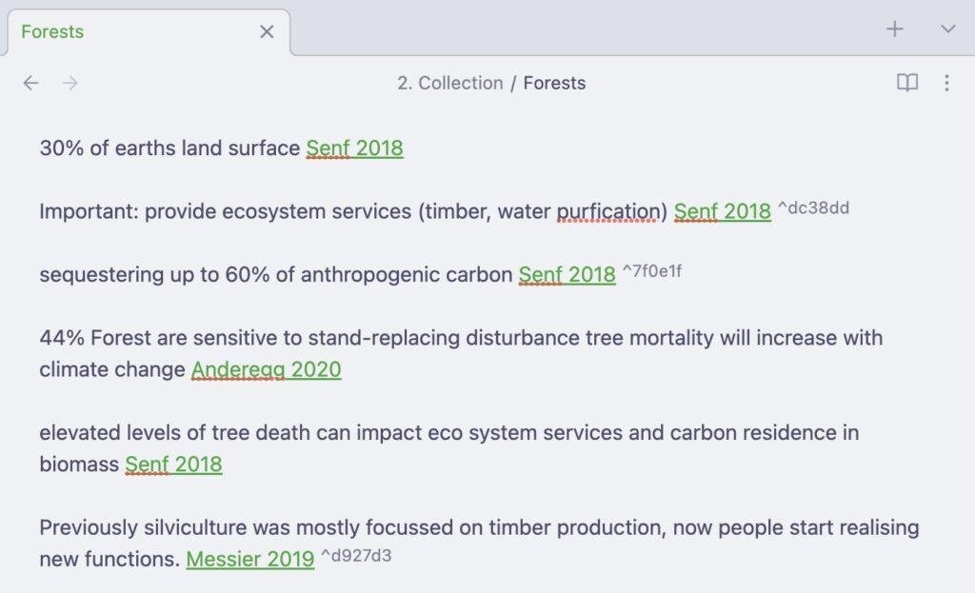
Task: Navigate back with left arrow
Action: 30,83
